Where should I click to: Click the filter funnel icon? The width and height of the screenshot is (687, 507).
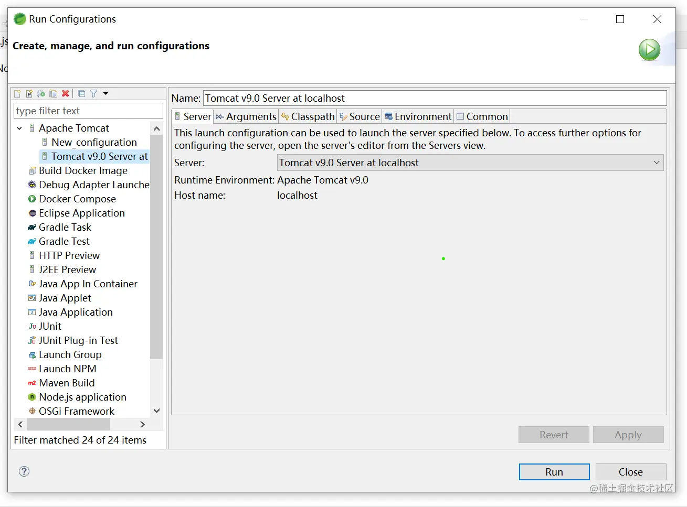coord(93,94)
